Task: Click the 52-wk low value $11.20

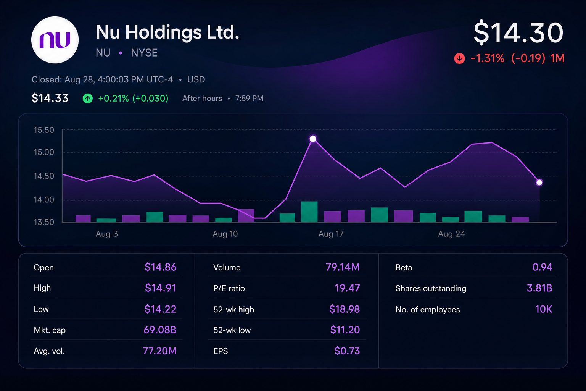Action: (345, 330)
